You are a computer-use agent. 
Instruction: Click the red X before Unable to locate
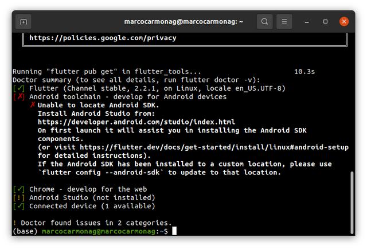click(33, 105)
